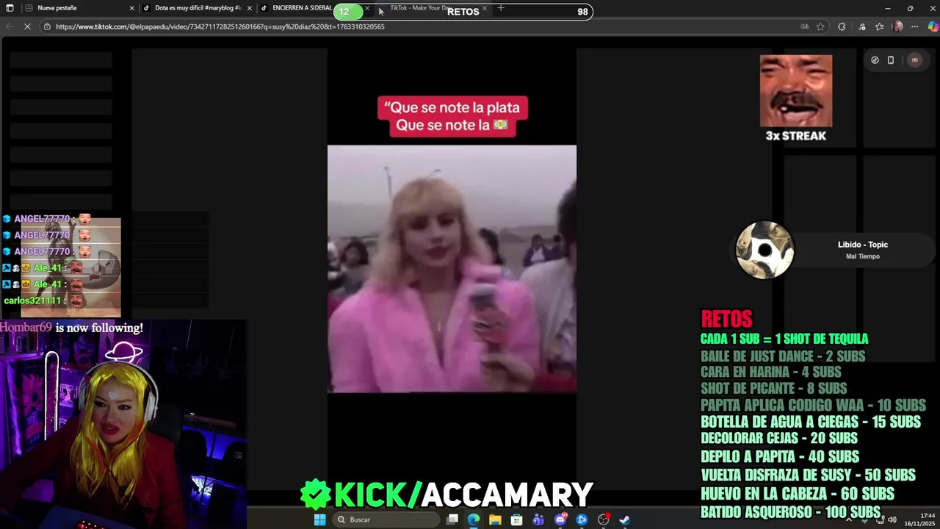
Task: Open the favorites list icon in toolbar
Action: 879,26
